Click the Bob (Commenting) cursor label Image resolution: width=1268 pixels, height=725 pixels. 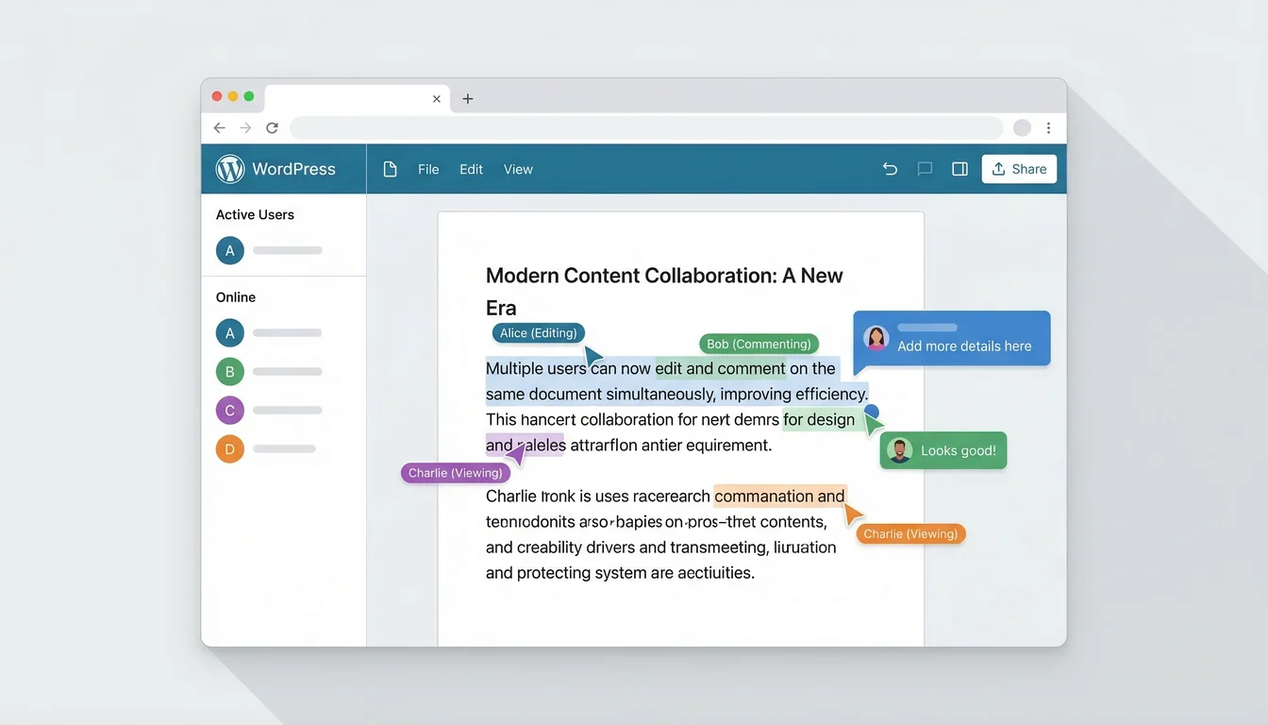(759, 344)
